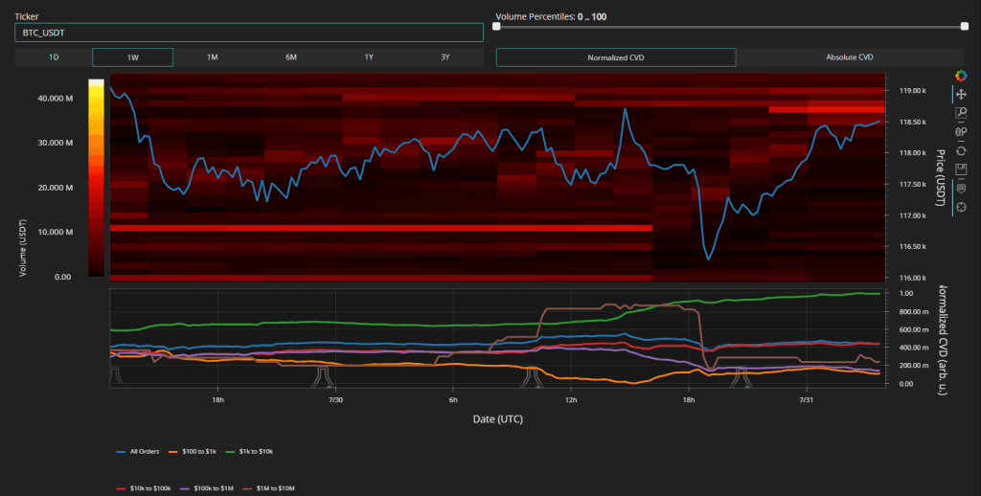
Task: Click the upper volume percentile handle
Action: point(964,26)
